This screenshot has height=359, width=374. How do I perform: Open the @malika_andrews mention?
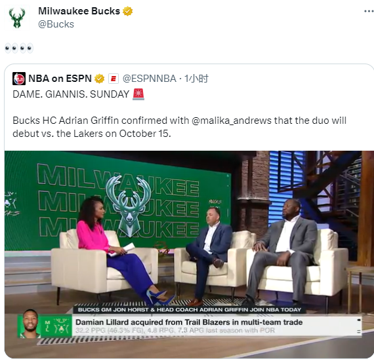(x=232, y=121)
